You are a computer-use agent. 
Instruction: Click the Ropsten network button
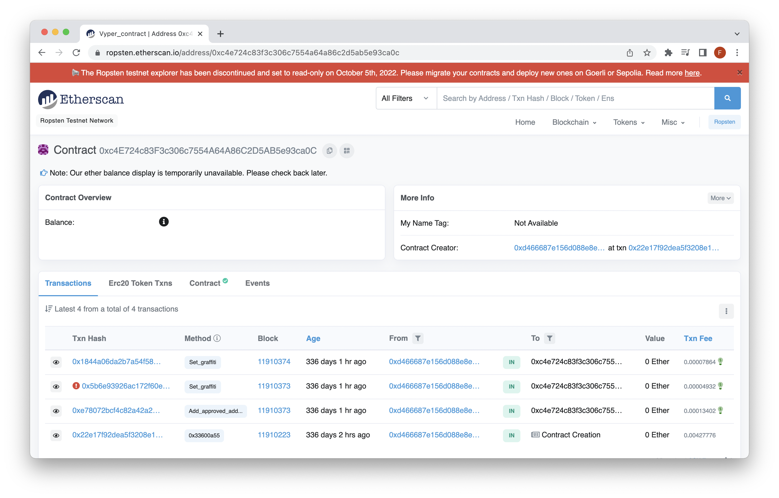[724, 122]
